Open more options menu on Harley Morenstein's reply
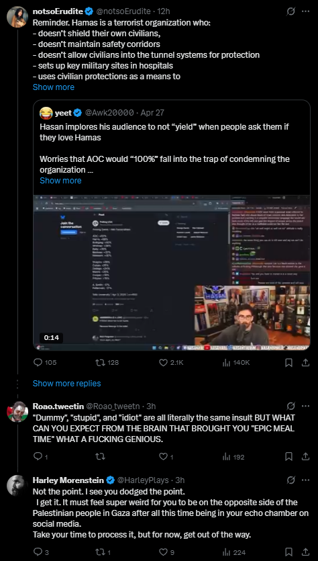318x561 pixels. [x=305, y=480]
